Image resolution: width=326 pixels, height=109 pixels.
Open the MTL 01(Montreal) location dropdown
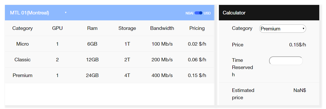(38, 13)
